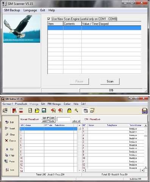This screenshot has height=182, width=150.
Task: Click the Sort button in the sidebar
Action: pyautogui.click(x=10, y=170)
